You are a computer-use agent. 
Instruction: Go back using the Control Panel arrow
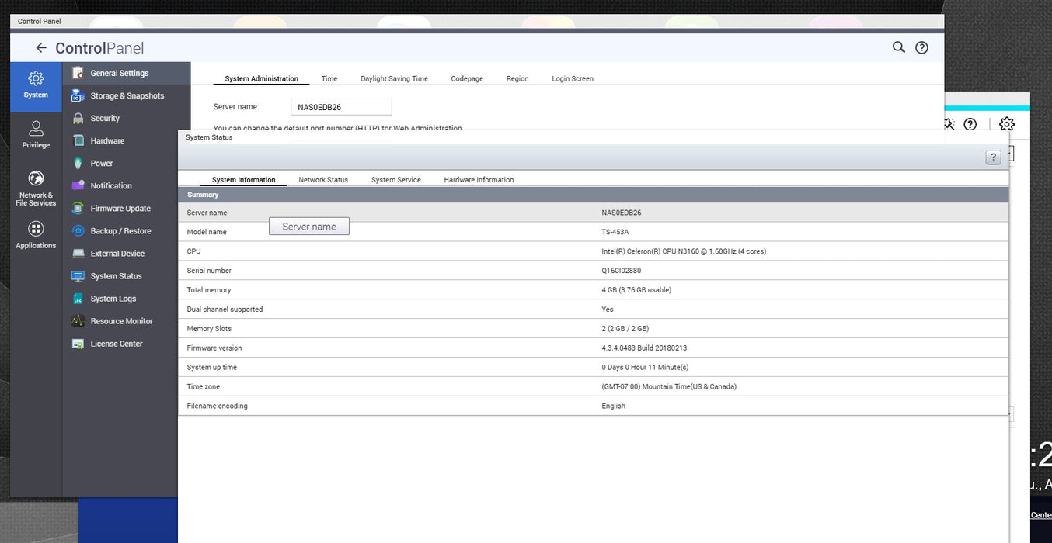(x=41, y=48)
